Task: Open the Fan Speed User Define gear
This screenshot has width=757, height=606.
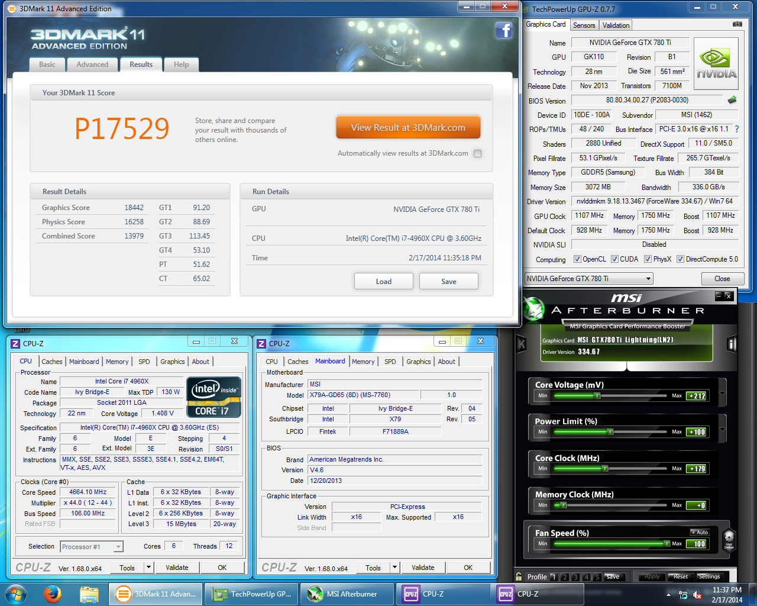Action: (x=729, y=540)
